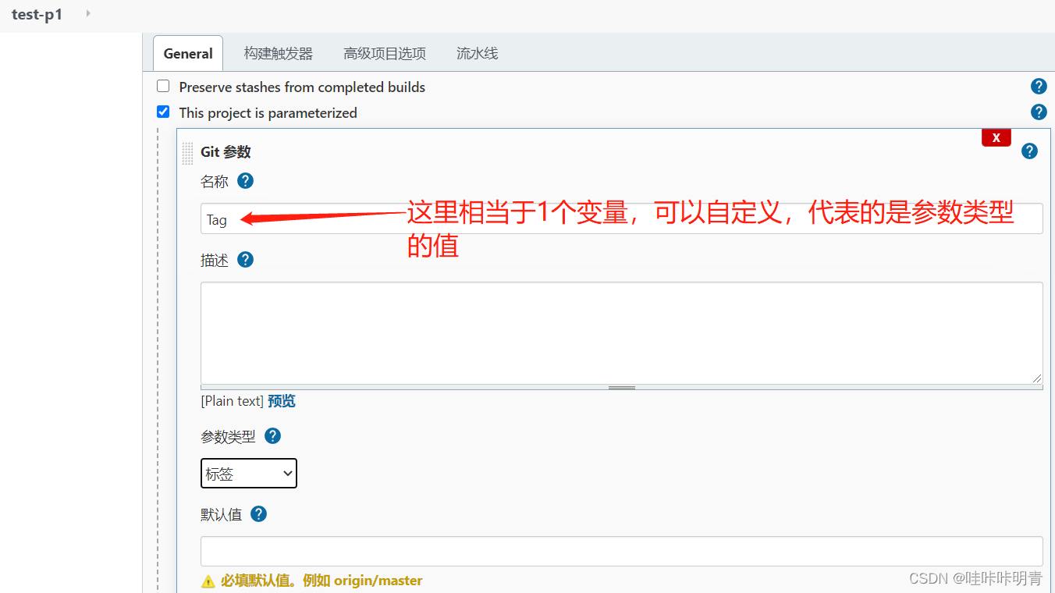The height and width of the screenshot is (593, 1055).
Task: Enable Preserve stashes from completed builds
Action: [163, 86]
